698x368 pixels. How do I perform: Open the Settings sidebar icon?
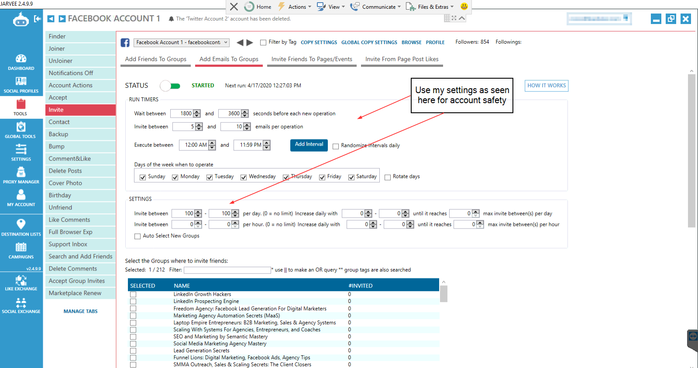[x=21, y=153]
